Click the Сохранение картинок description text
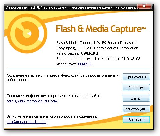Viewport: 160px width, 136px height. pos(63,78)
